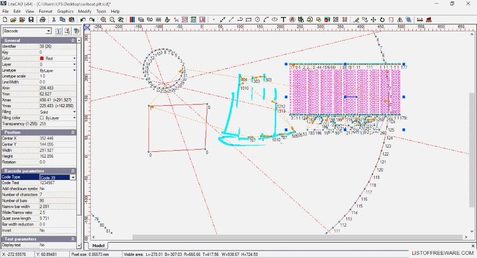The width and height of the screenshot is (477, 258).
Task: Open the Linetype ByLayer dropdown
Action: [74, 71]
